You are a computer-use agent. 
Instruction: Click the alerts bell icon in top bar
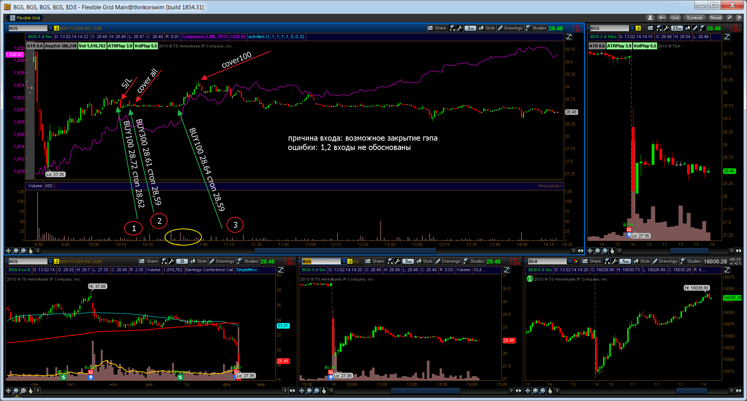(x=650, y=18)
